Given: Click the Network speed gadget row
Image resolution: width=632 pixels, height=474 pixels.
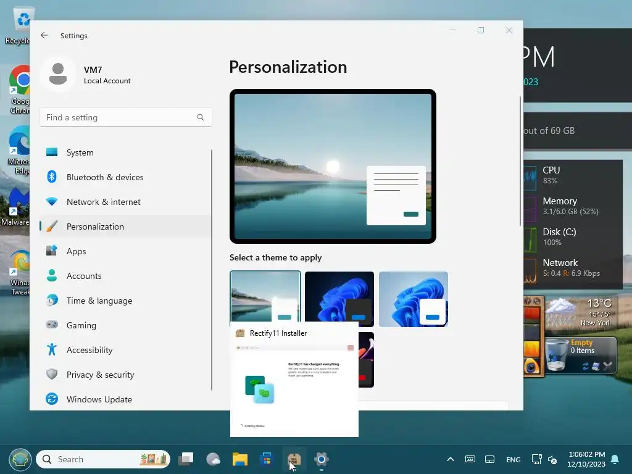Looking at the screenshot, I should (x=573, y=268).
